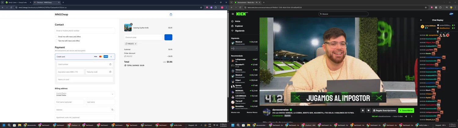Click inside the Discount code field

click(144, 37)
